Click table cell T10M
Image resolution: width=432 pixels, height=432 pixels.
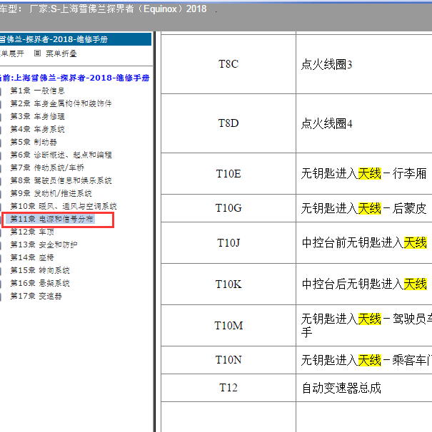pos(228,326)
